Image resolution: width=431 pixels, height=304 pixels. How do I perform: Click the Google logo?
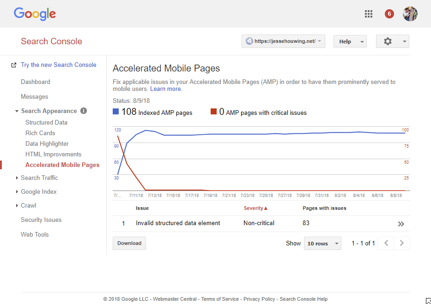click(x=35, y=14)
